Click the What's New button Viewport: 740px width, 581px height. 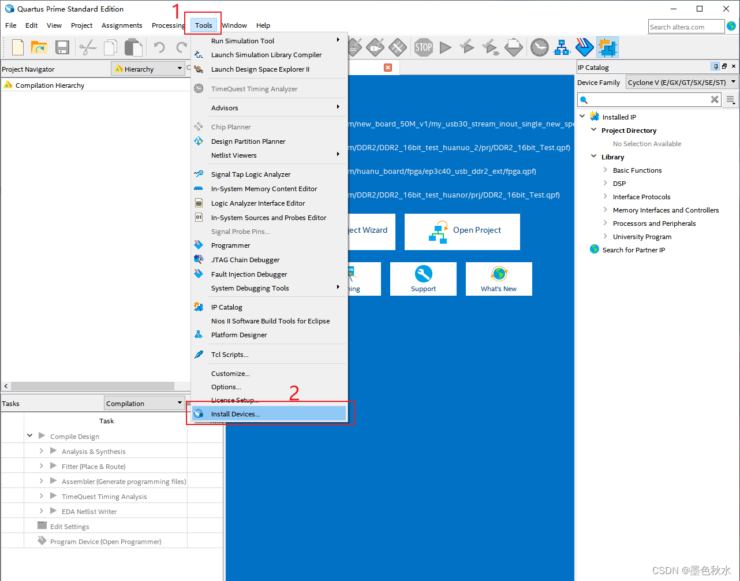(x=499, y=279)
